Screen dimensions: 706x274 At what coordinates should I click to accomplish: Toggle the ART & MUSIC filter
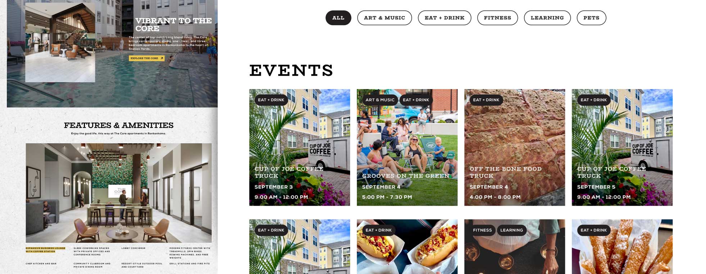[x=384, y=18]
